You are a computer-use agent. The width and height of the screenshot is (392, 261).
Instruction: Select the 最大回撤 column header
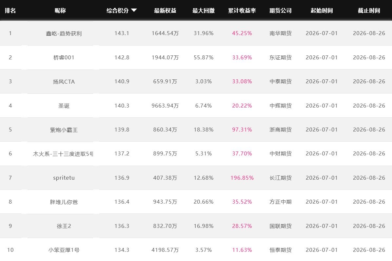[204, 10]
